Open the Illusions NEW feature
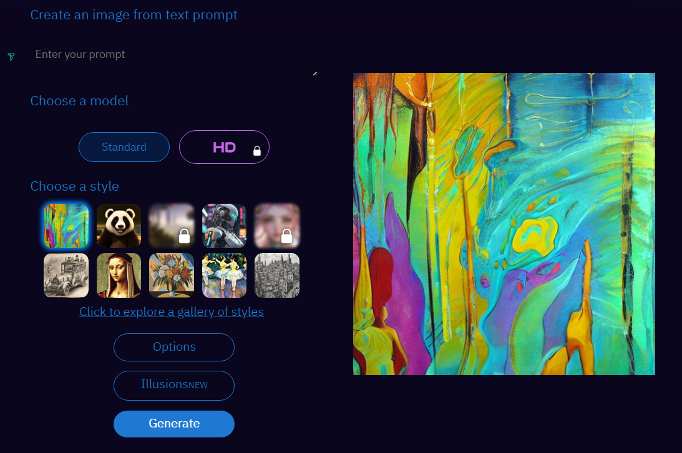 tap(174, 385)
